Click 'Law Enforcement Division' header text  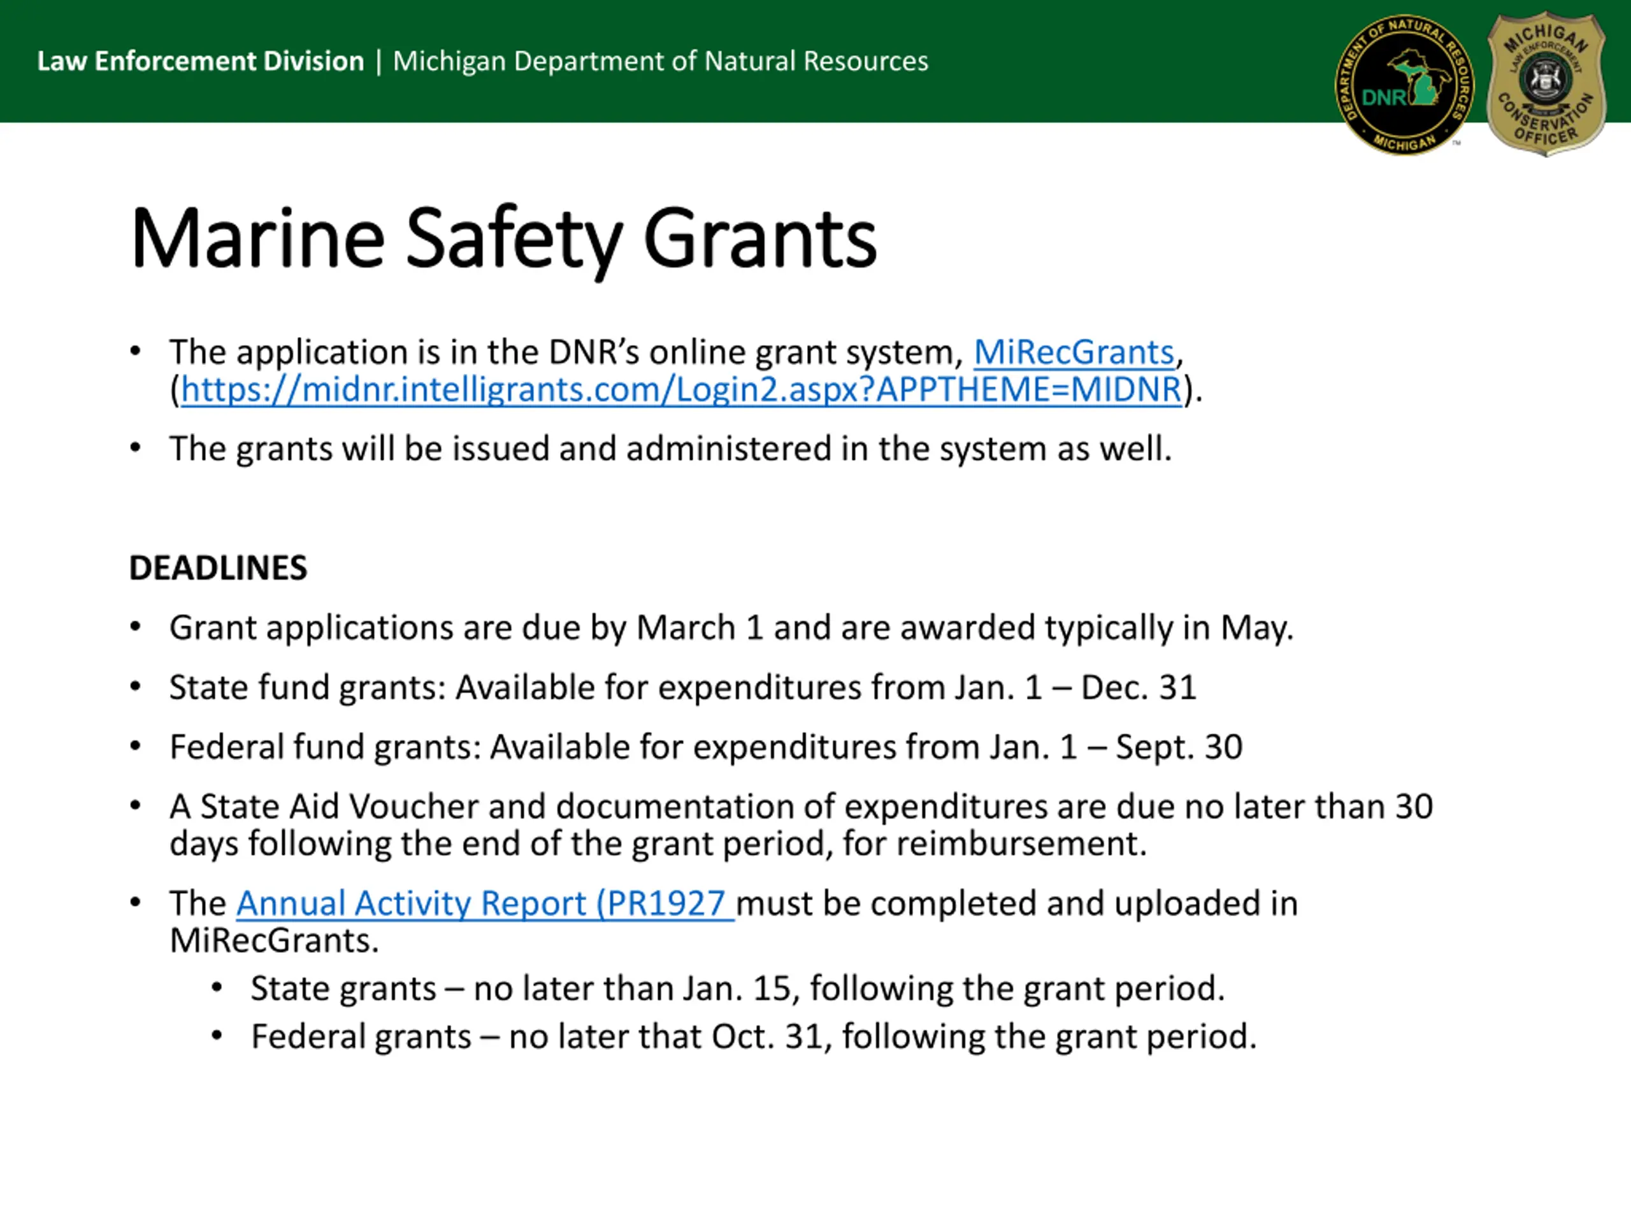tap(201, 61)
